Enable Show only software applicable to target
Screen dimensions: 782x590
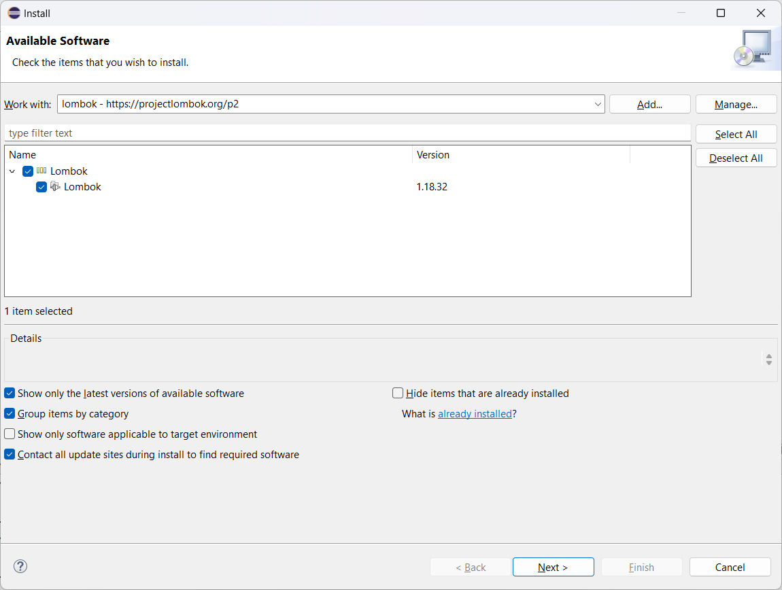10,434
